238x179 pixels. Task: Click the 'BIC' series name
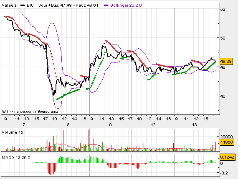pos(30,5)
